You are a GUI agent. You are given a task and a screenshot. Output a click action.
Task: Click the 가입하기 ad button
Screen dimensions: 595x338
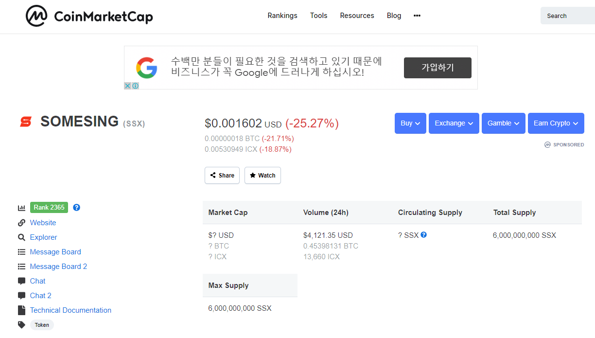pos(437,68)
